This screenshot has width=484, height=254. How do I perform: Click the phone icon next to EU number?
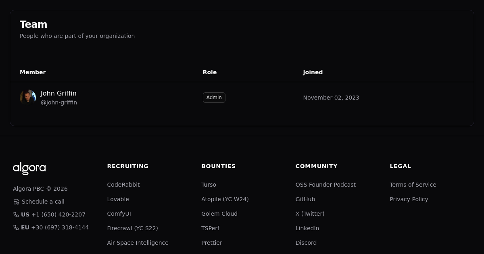click(x=16, y=227)
